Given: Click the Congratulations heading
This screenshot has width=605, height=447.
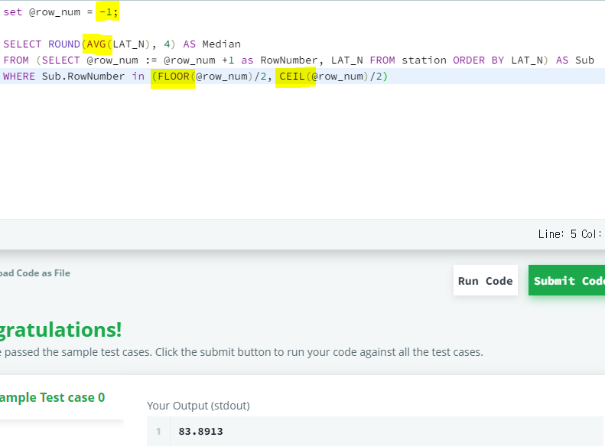Looking at the screenshot, I should coord(60,331).
